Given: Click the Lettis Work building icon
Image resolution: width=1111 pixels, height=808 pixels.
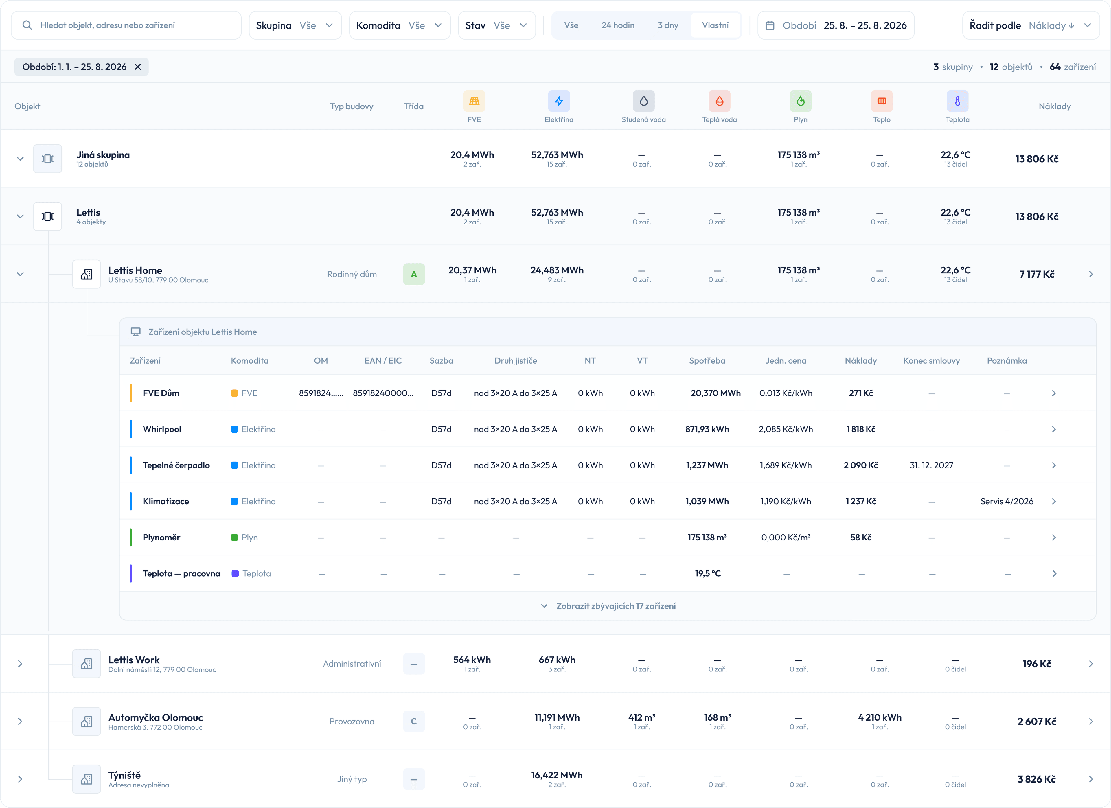Looking at the screenshot, I should point(87,664).
